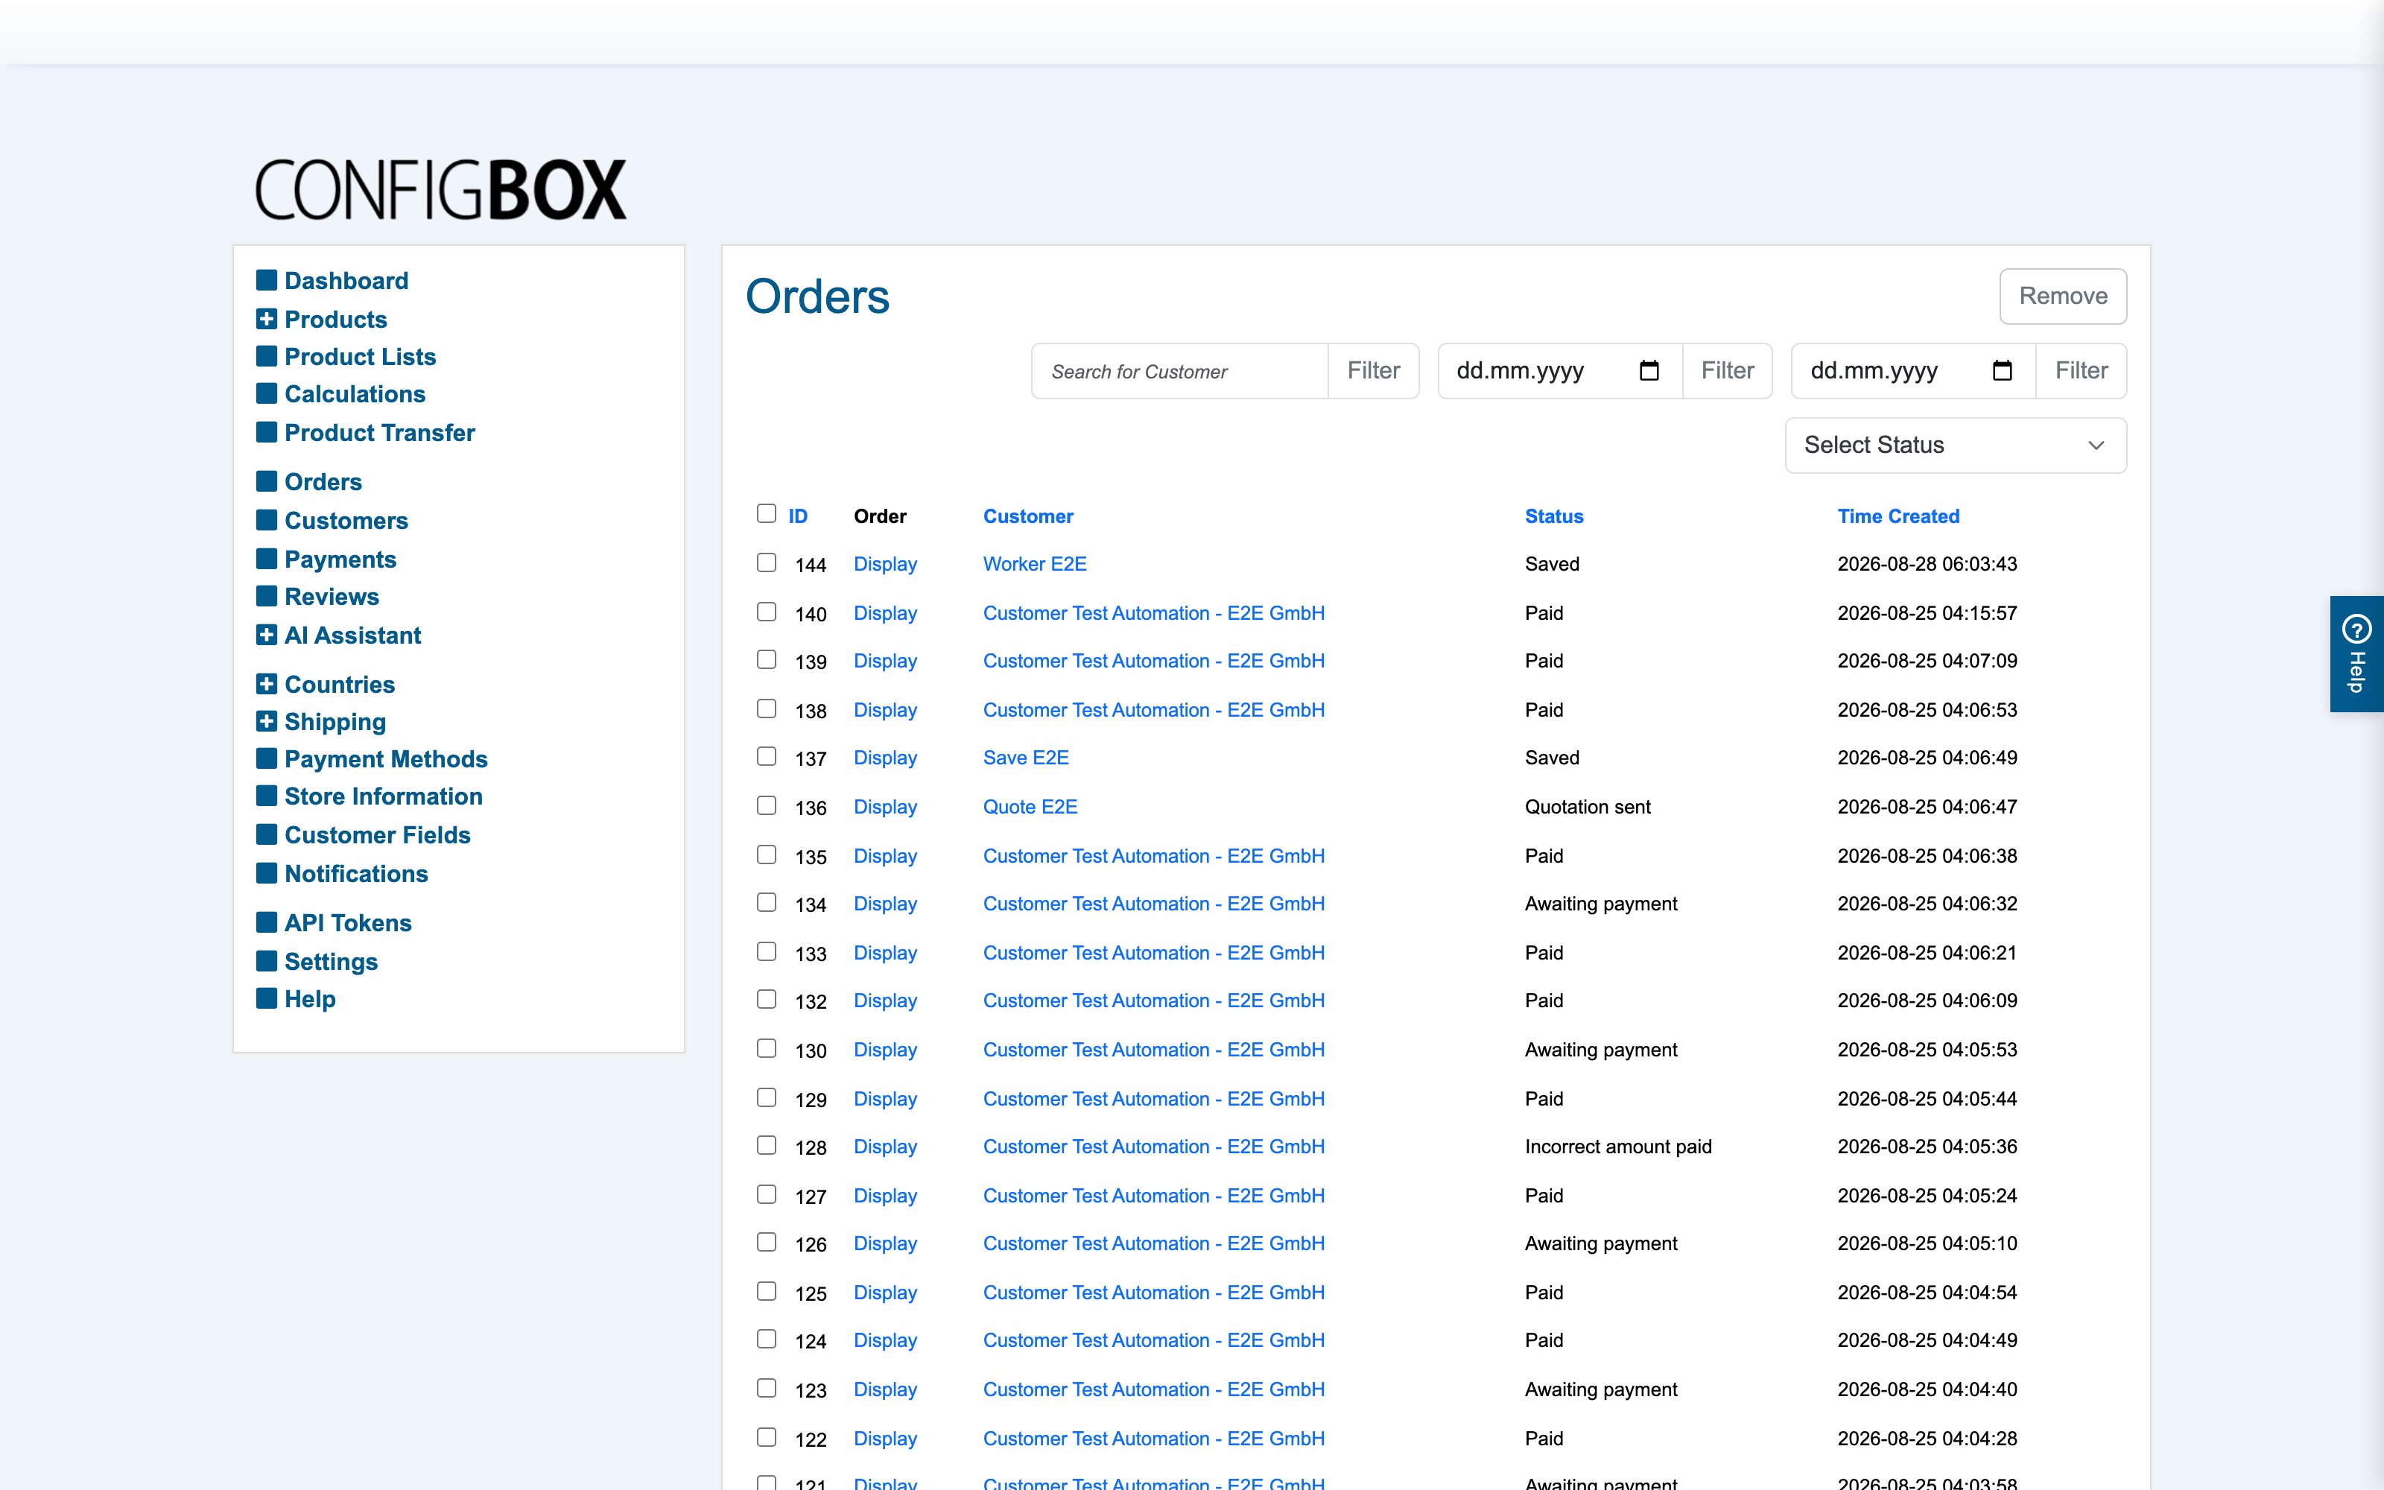Viewport: 2384px width, 1490px height.
Task: Open the Quote E2E customer link
Action: tap(1030, 807)
